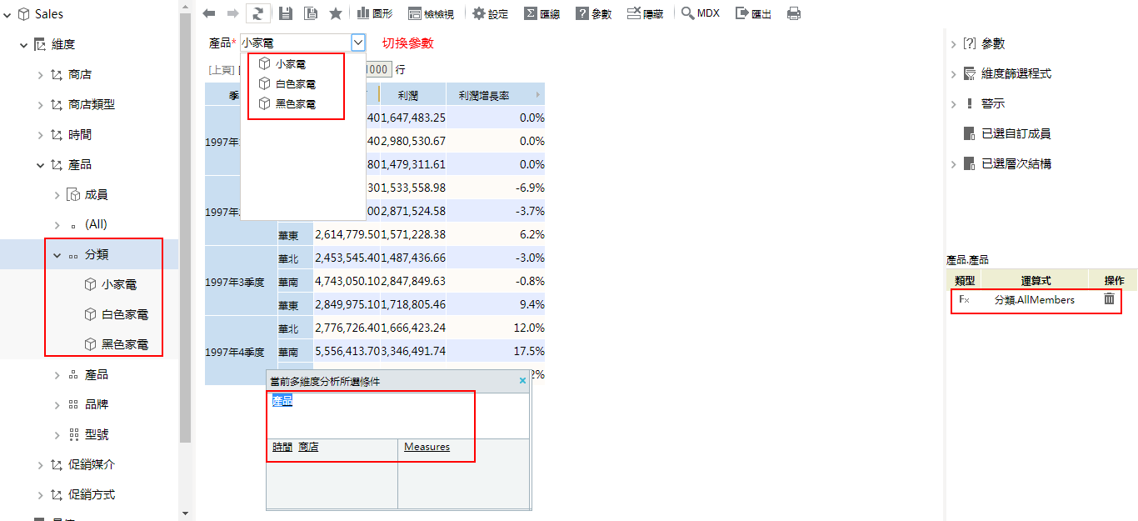Click the 匯出 export button
The image size is (1138, 521).
pyautogui.click(x=753, y=13)
